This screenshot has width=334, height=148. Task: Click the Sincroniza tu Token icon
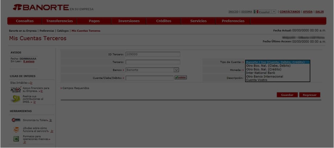(16, 120)
